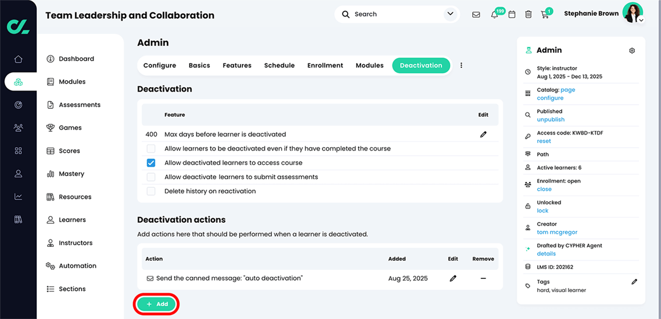Image resolution: width=661 pixels, height=319 pixels.
Task: Open Dashboard in the course menu
Action: 76,59
